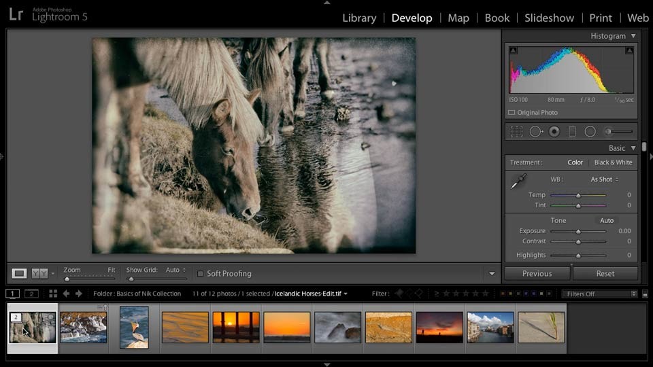Image resolution: width=653 pixels, height=367 pixels.
Task: Hide filmstrip using the bottom arrow
Action: [x=327, y=364]
